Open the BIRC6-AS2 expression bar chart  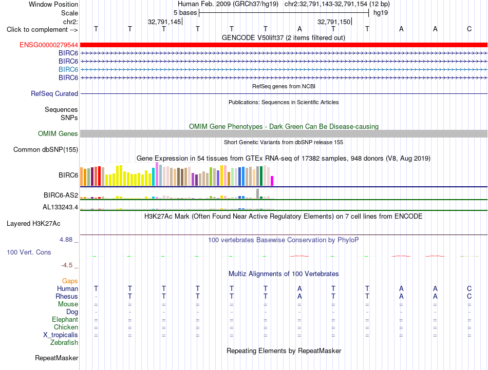click(x=177, y=194)
